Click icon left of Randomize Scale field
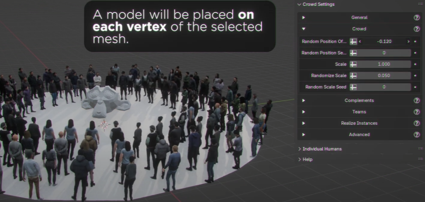This screenshot has width=425, height=202. [353, 76]
